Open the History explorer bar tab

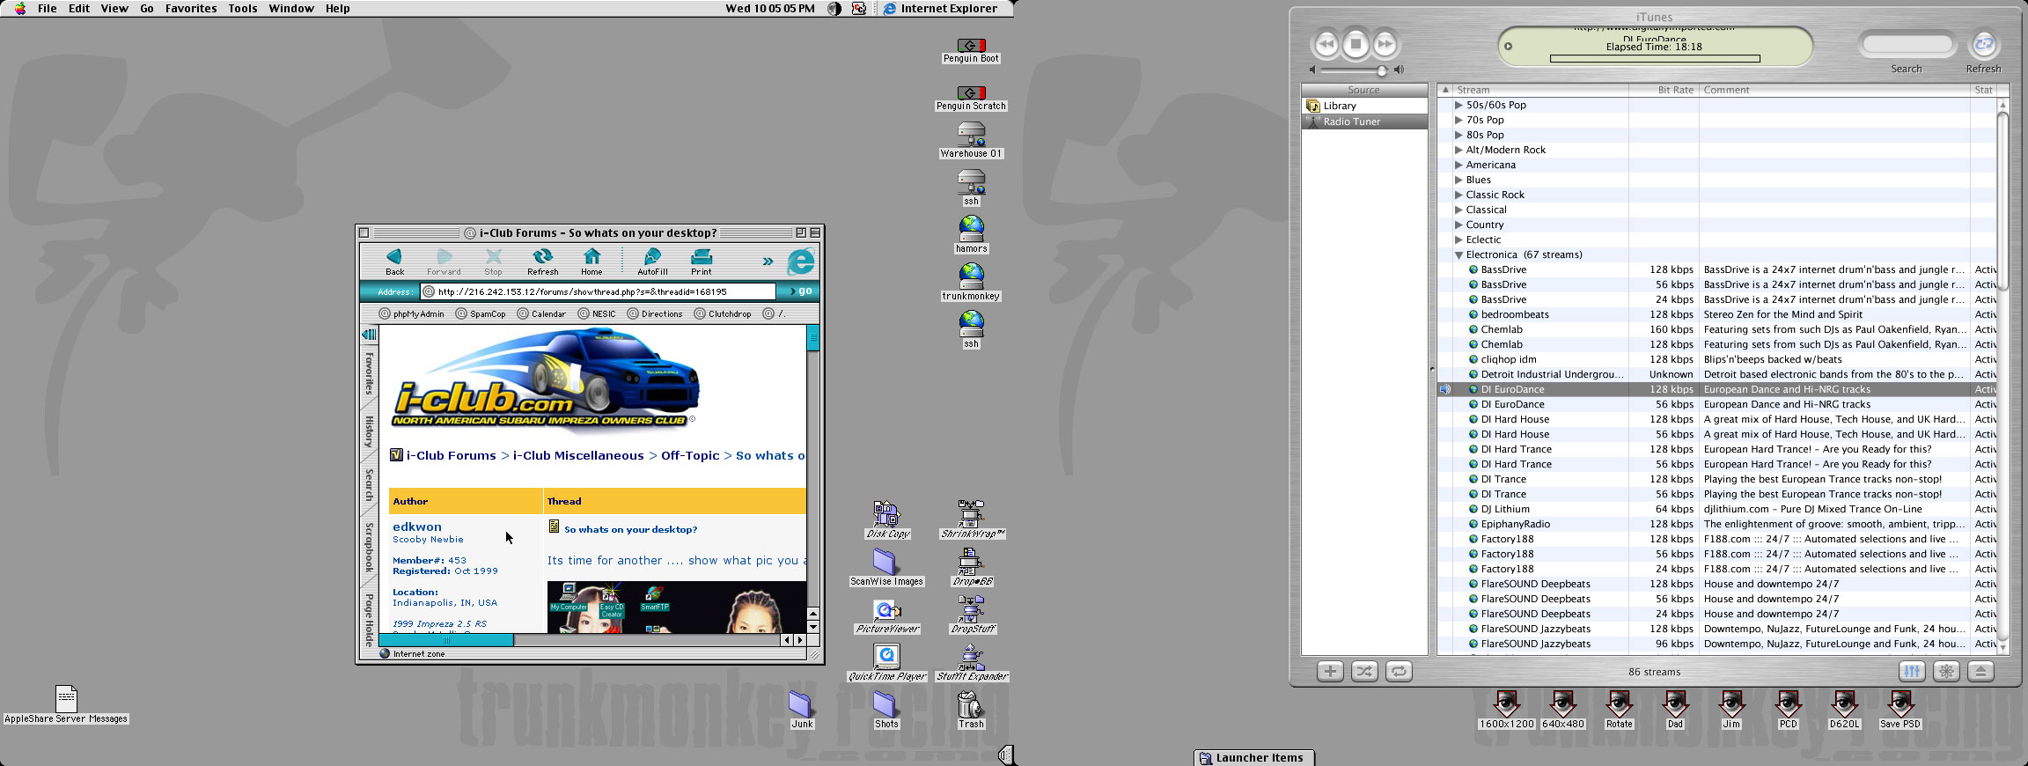[369, 431]
